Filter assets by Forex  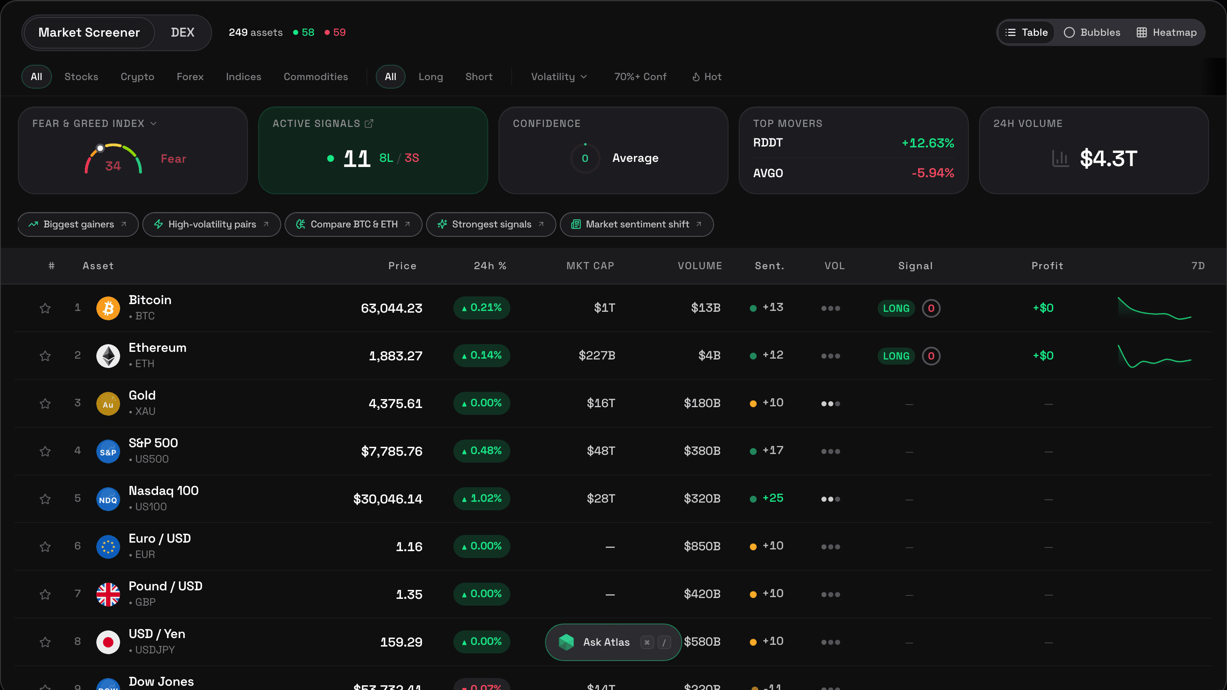[x=190, y=77]
